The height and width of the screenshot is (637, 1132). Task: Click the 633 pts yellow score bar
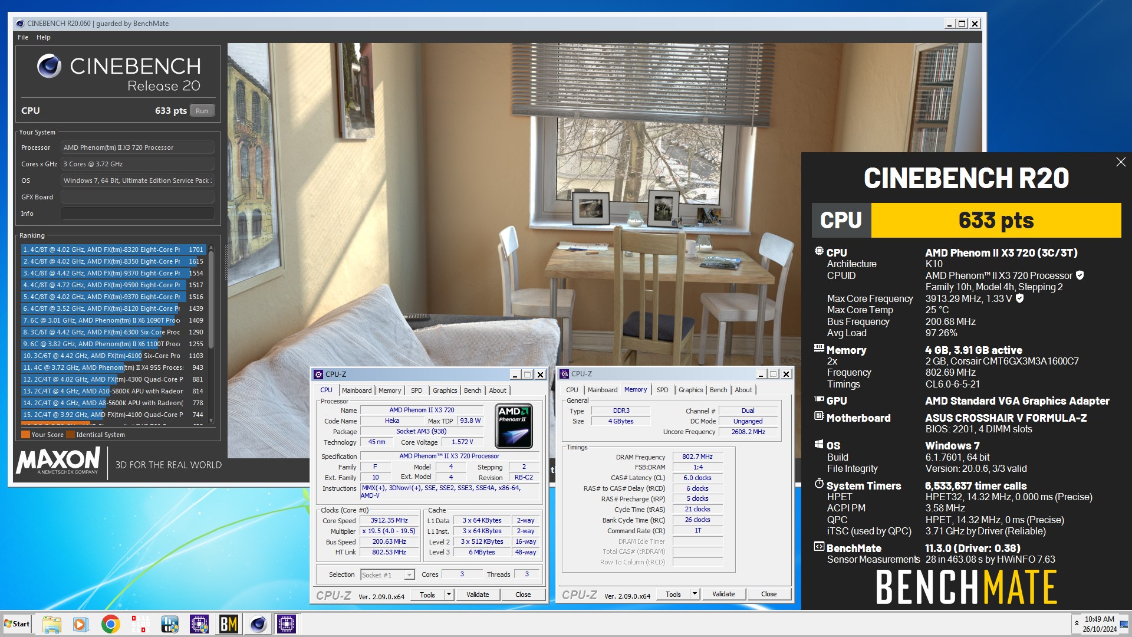(x=996, y=220)
